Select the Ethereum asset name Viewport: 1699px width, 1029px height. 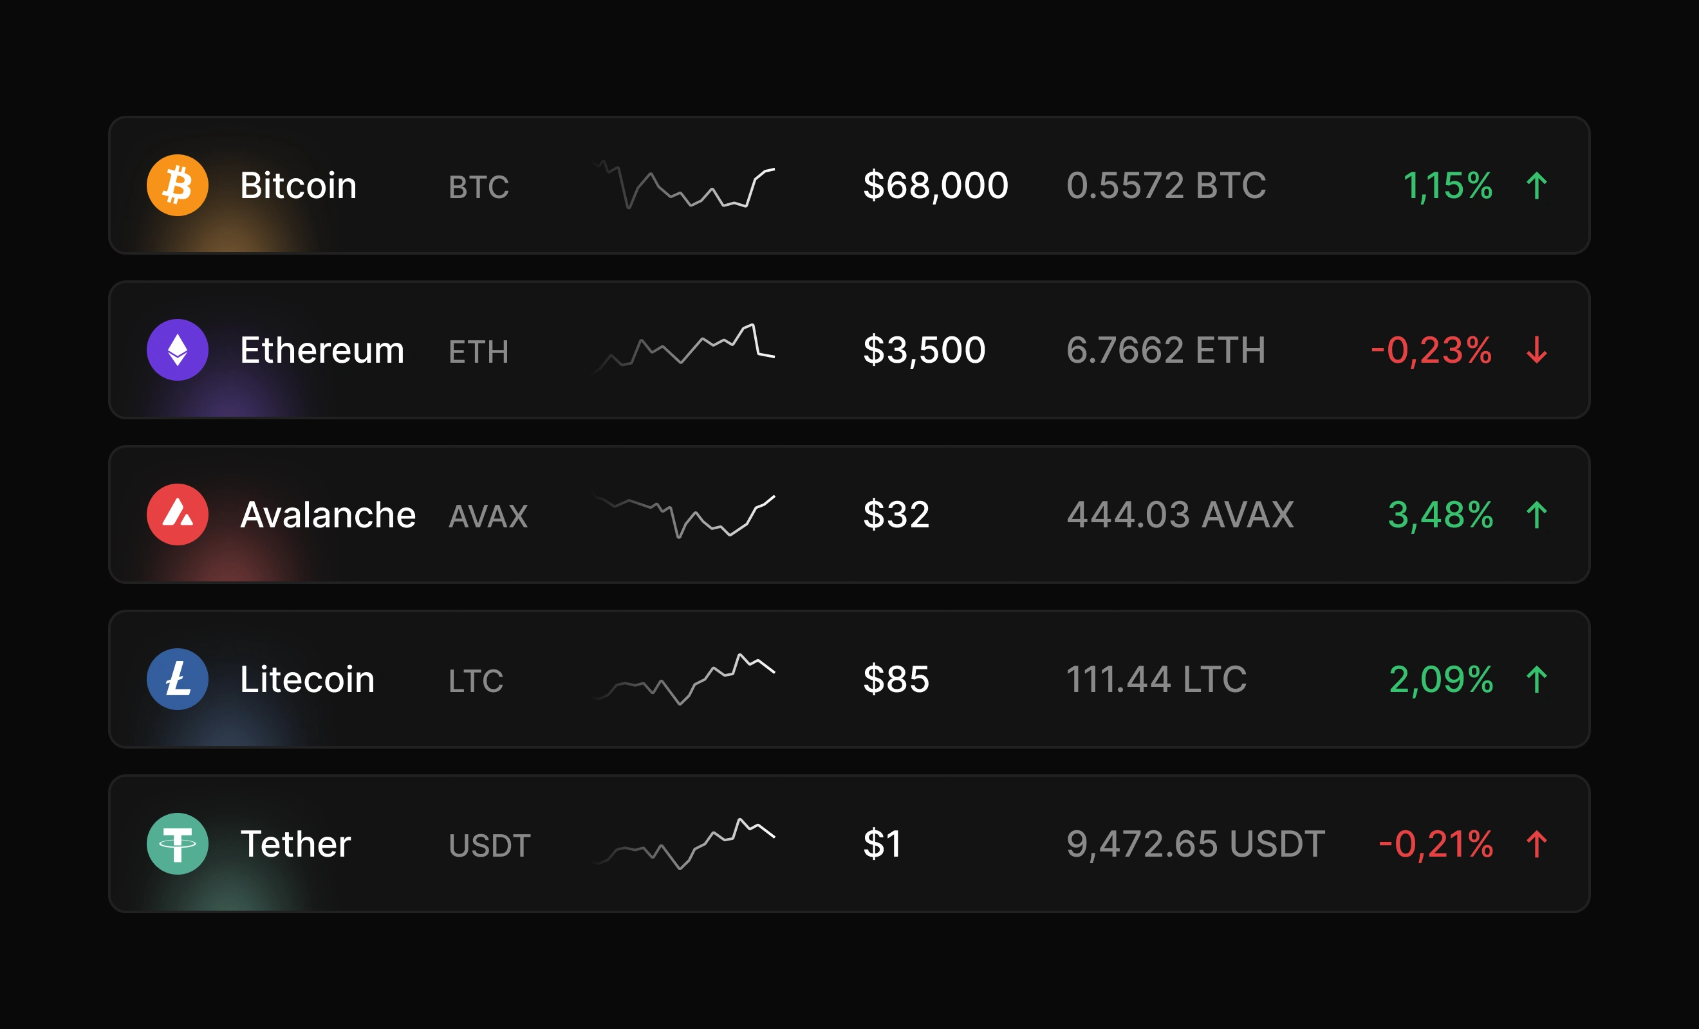(322, 350)
